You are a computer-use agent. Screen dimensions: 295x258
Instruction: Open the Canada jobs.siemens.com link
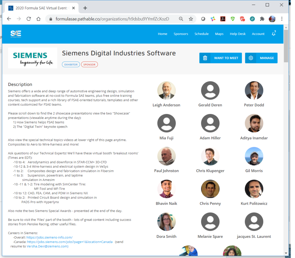coord(70,242)
